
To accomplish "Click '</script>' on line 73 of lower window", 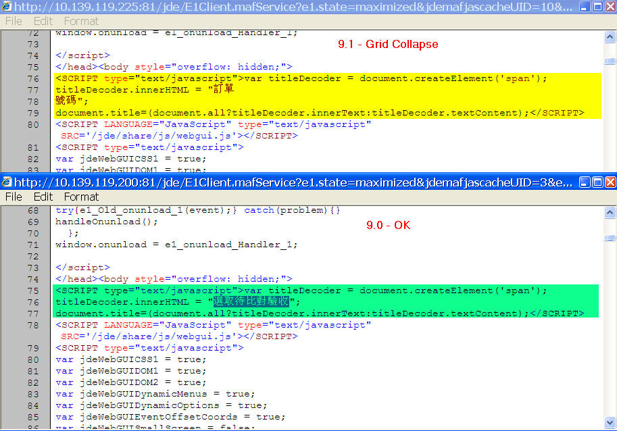I will click(x=82, y=268).
